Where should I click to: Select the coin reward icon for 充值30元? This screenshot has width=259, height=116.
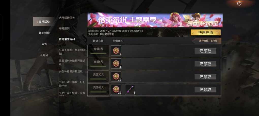pyautogui.click(x=116, y=76)
